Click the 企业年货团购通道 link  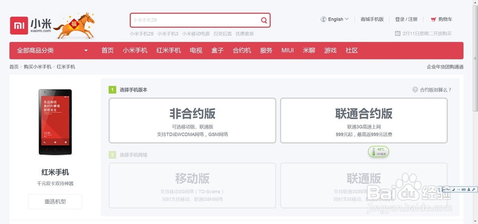(x=445, y=67)
